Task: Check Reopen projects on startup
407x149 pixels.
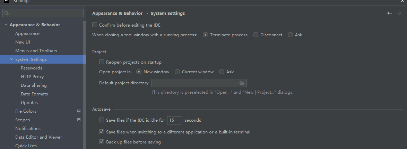Action: tap(102, 62)
